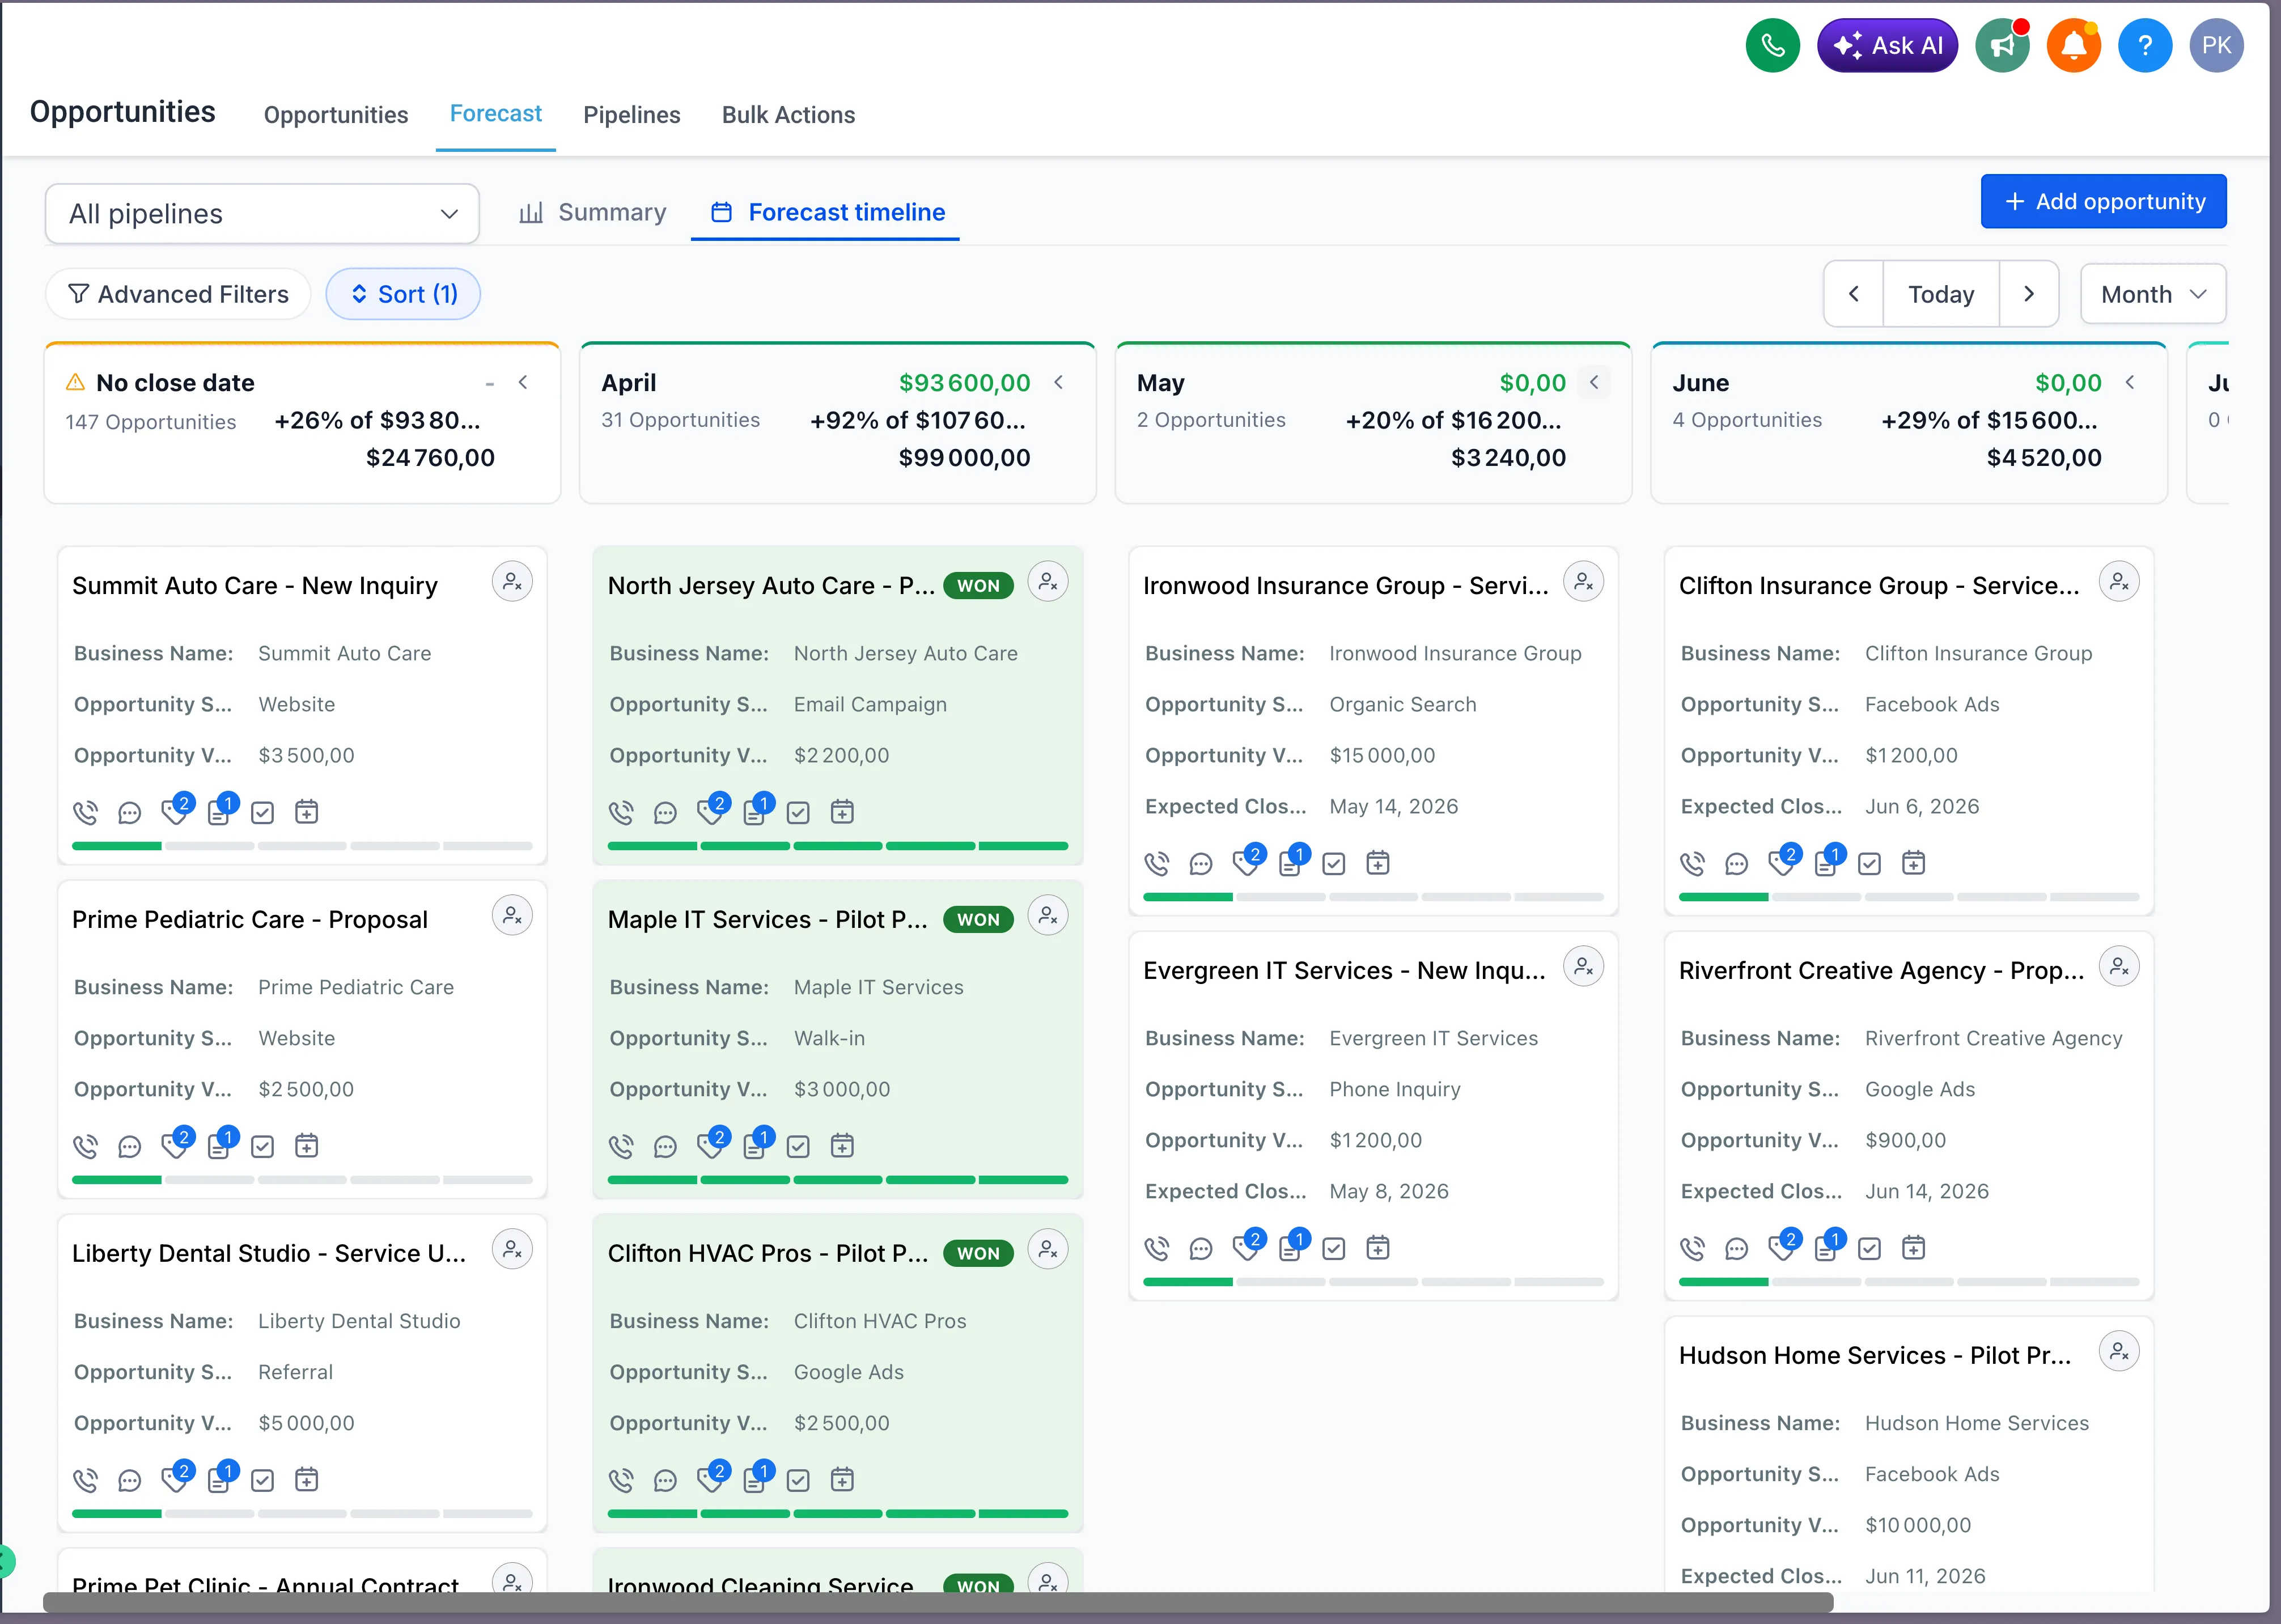Click the Add opportunity button

pos(2103,202)
